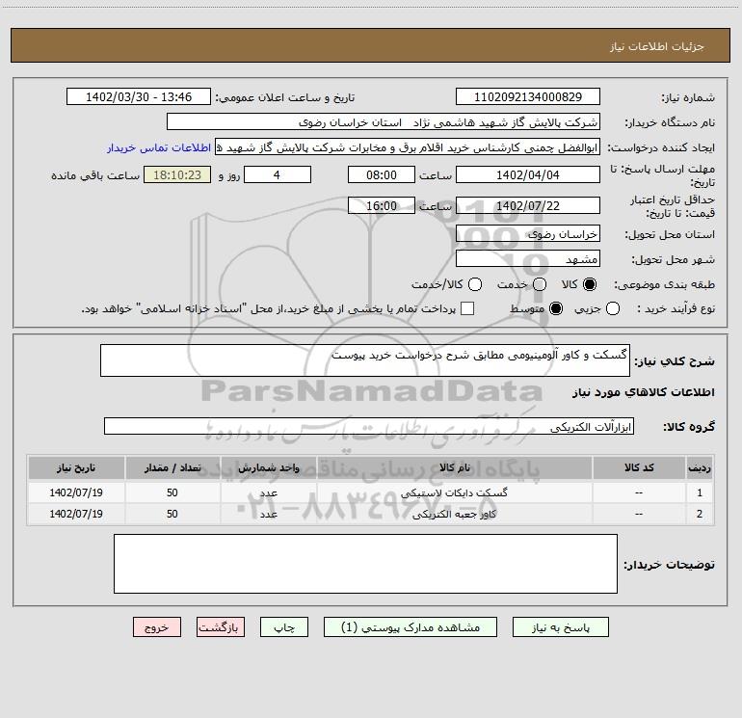Select the خدمت radio button
The height and width of the screenshot is (718, 742).
(x=540, y=284)
